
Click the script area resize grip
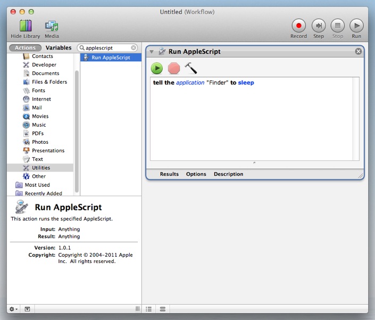(x=254, y=163)
